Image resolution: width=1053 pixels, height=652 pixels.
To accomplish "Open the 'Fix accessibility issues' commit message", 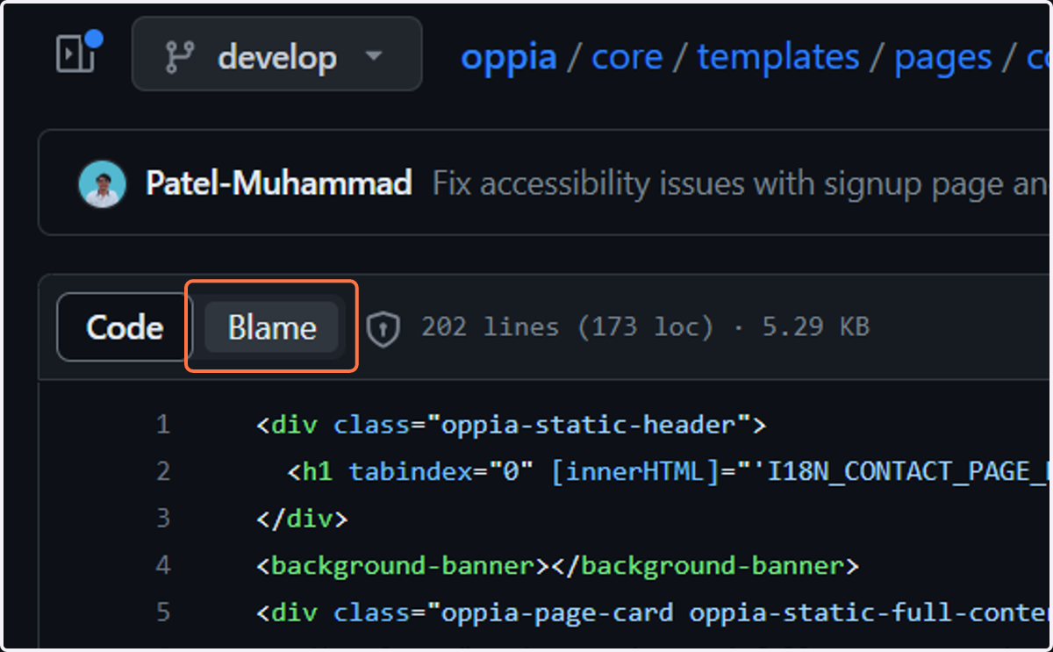I will [x=741, y=184].
